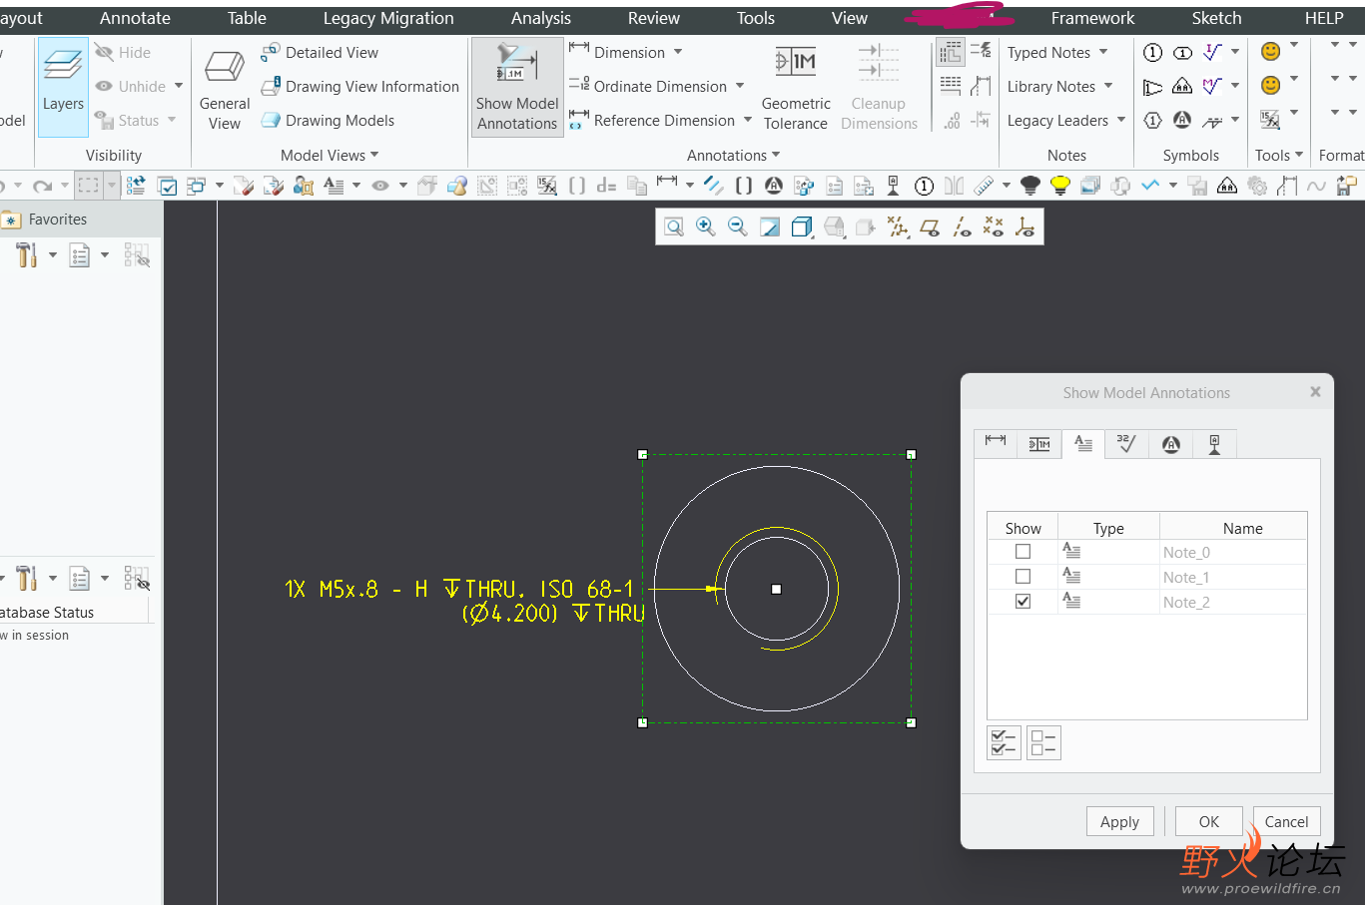Screen dimensions: 1365x905
Task: Open the Framework ribbon tab
Action: [1092, 18]
